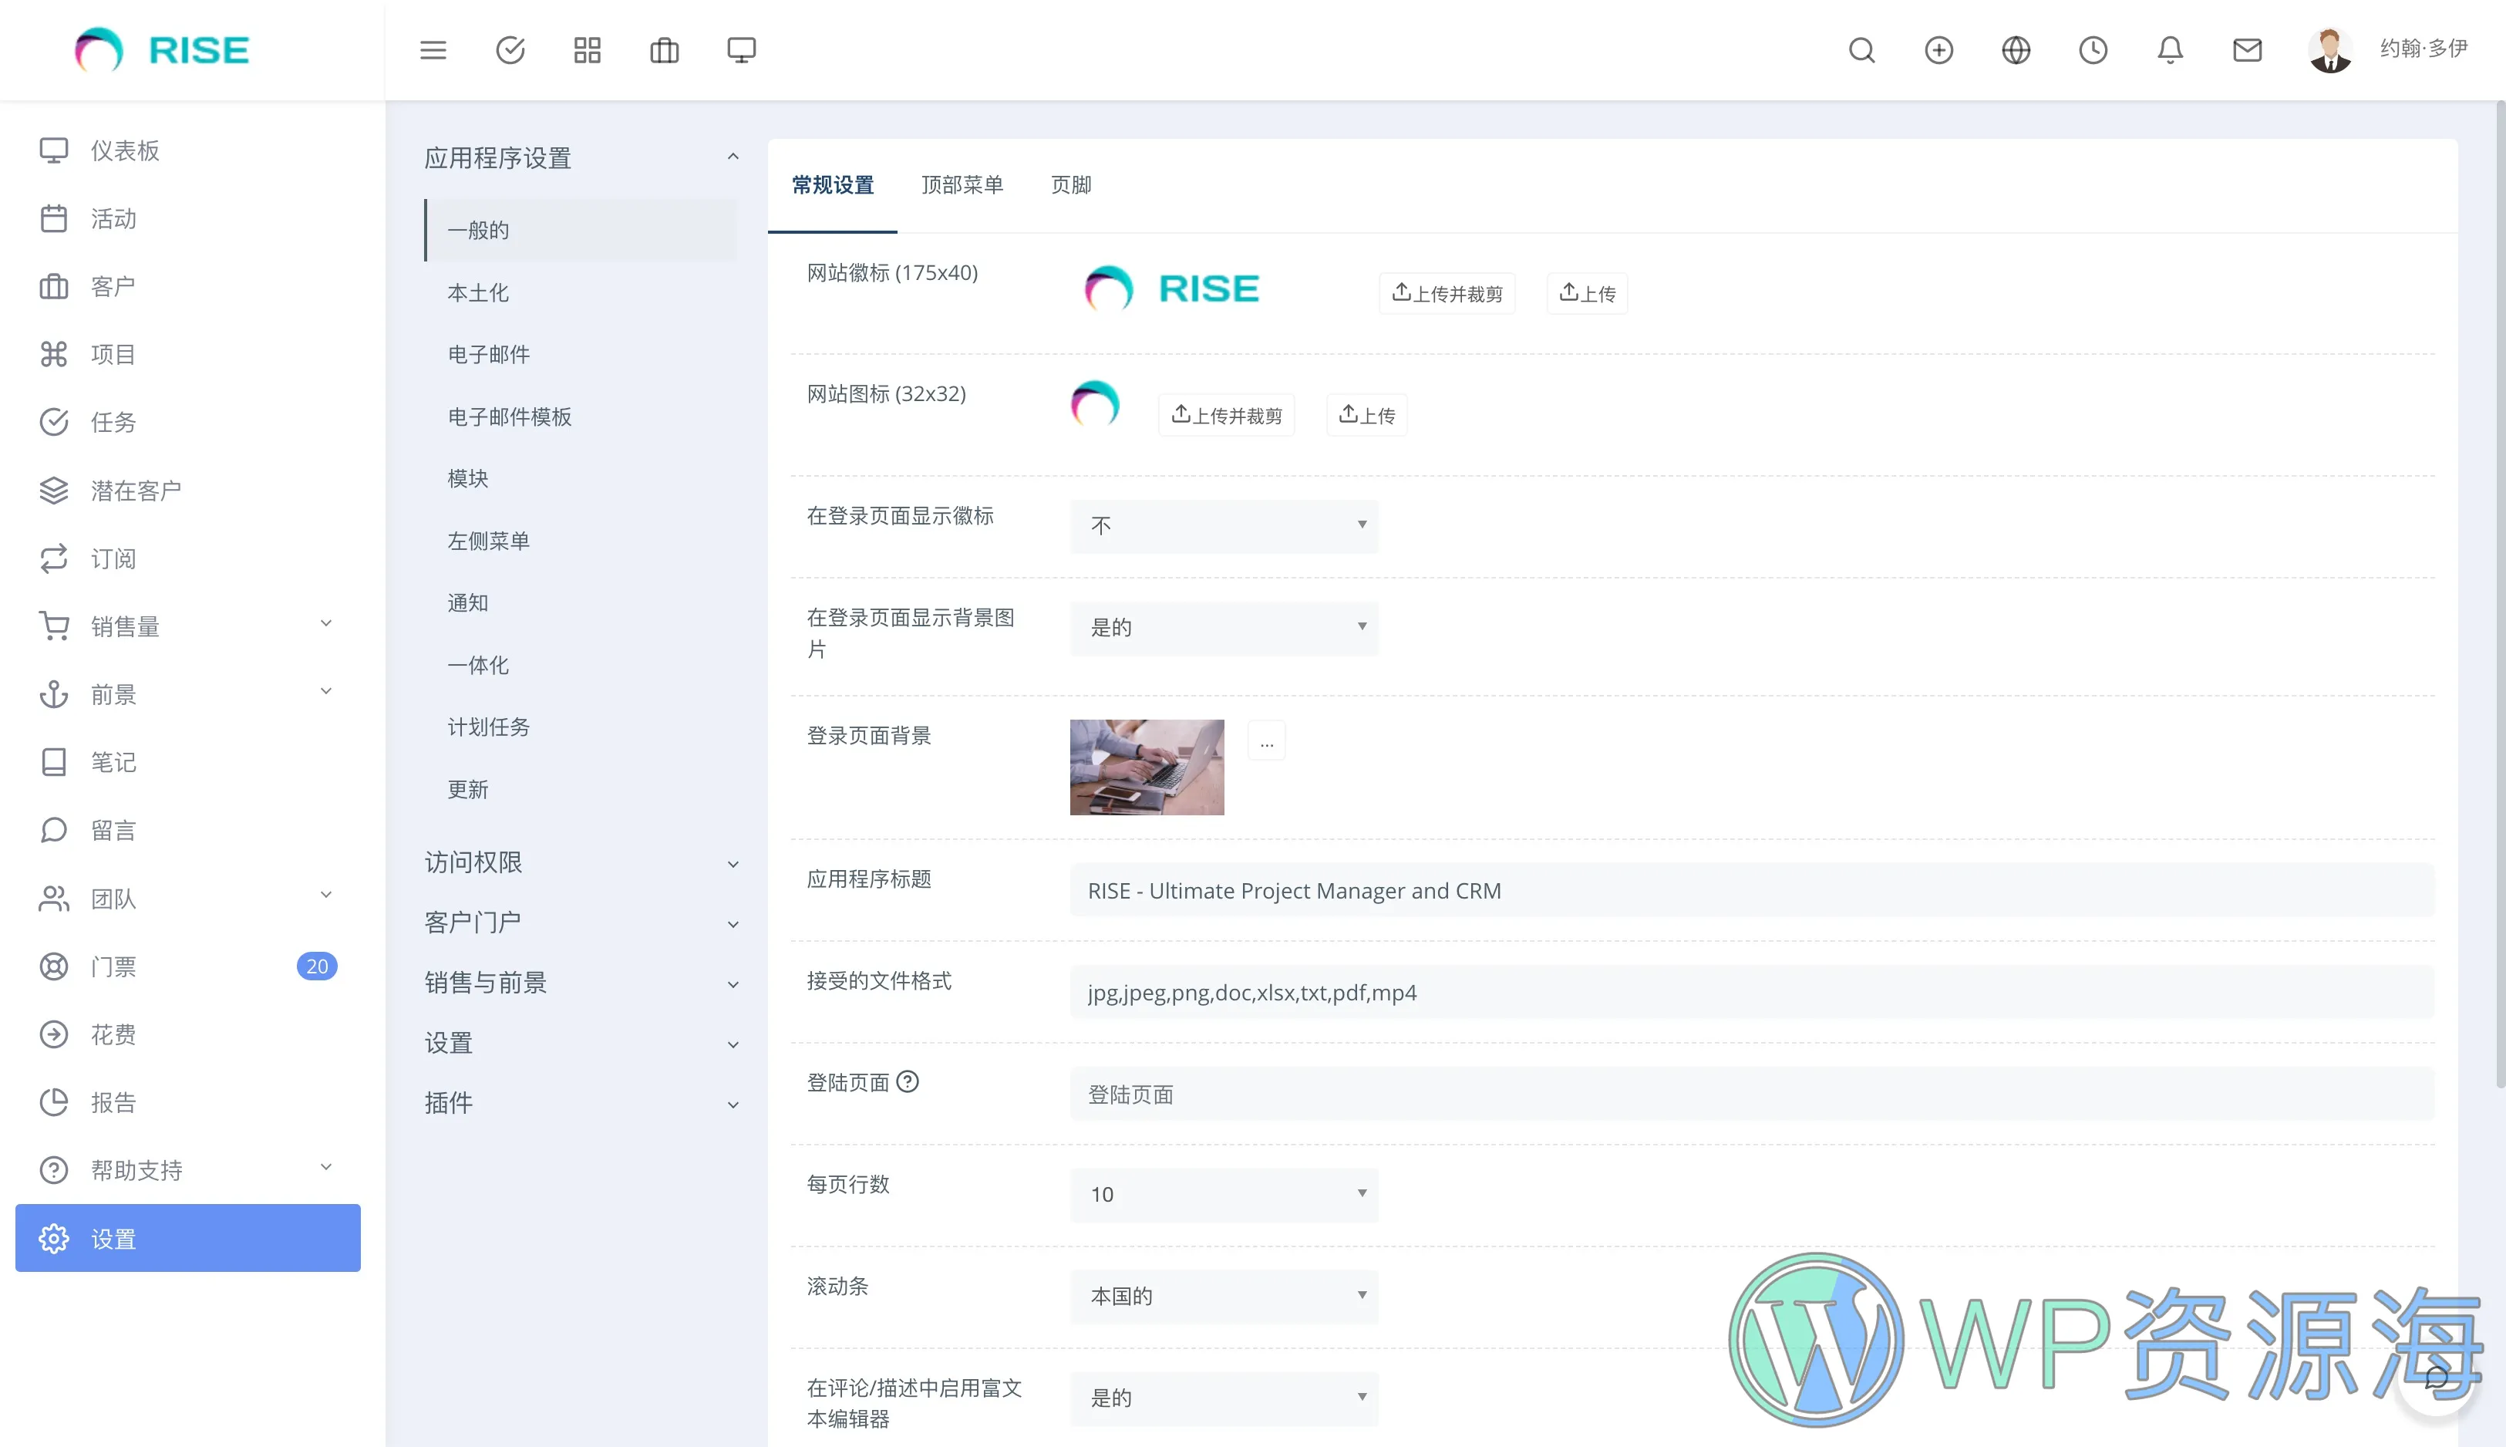
Task: Open the 在登录页面显示徽标 dropdown
Action: (x=1224, y=526)
